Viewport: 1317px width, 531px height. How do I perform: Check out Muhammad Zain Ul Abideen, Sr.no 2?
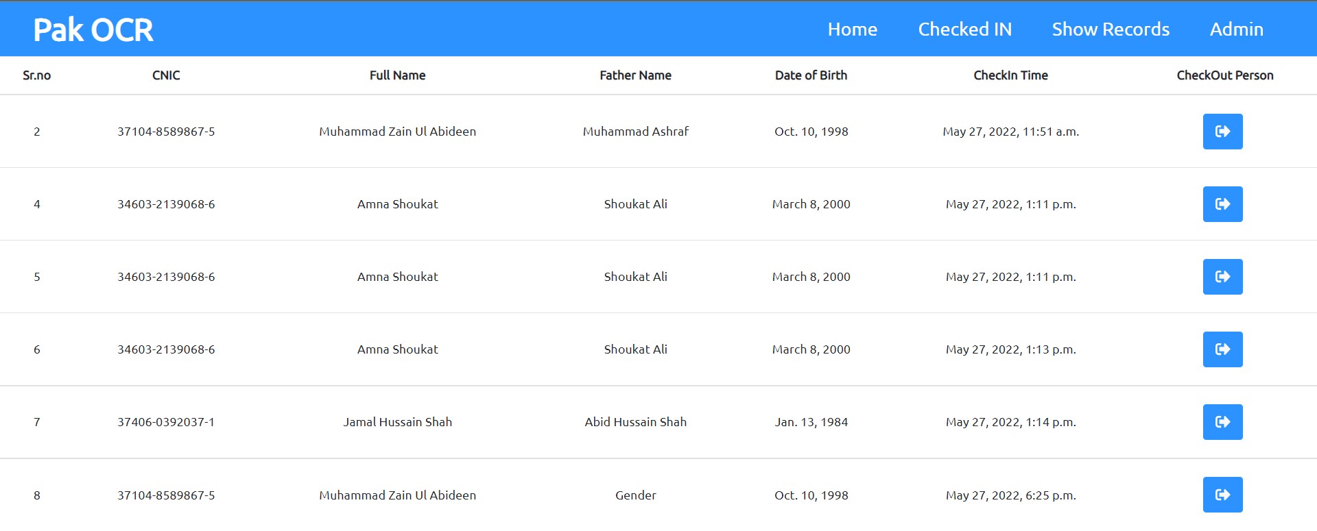(x=1222, y=132)
